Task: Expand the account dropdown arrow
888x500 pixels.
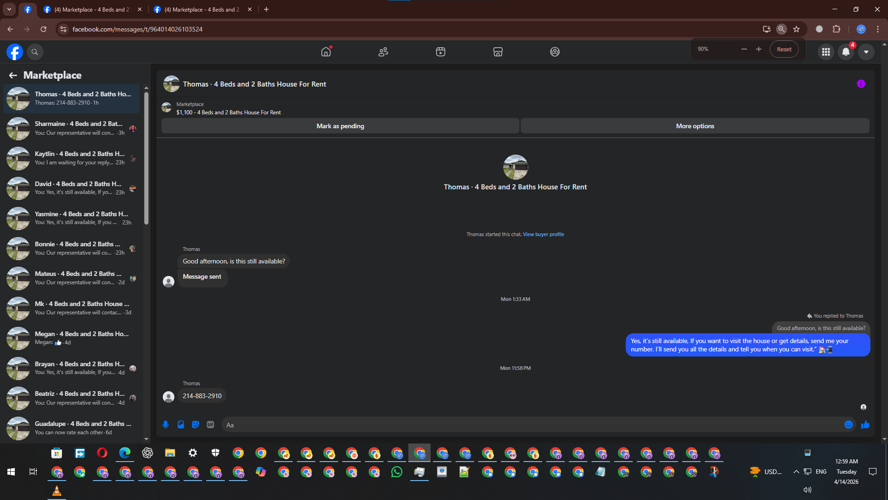Action: 866,52
